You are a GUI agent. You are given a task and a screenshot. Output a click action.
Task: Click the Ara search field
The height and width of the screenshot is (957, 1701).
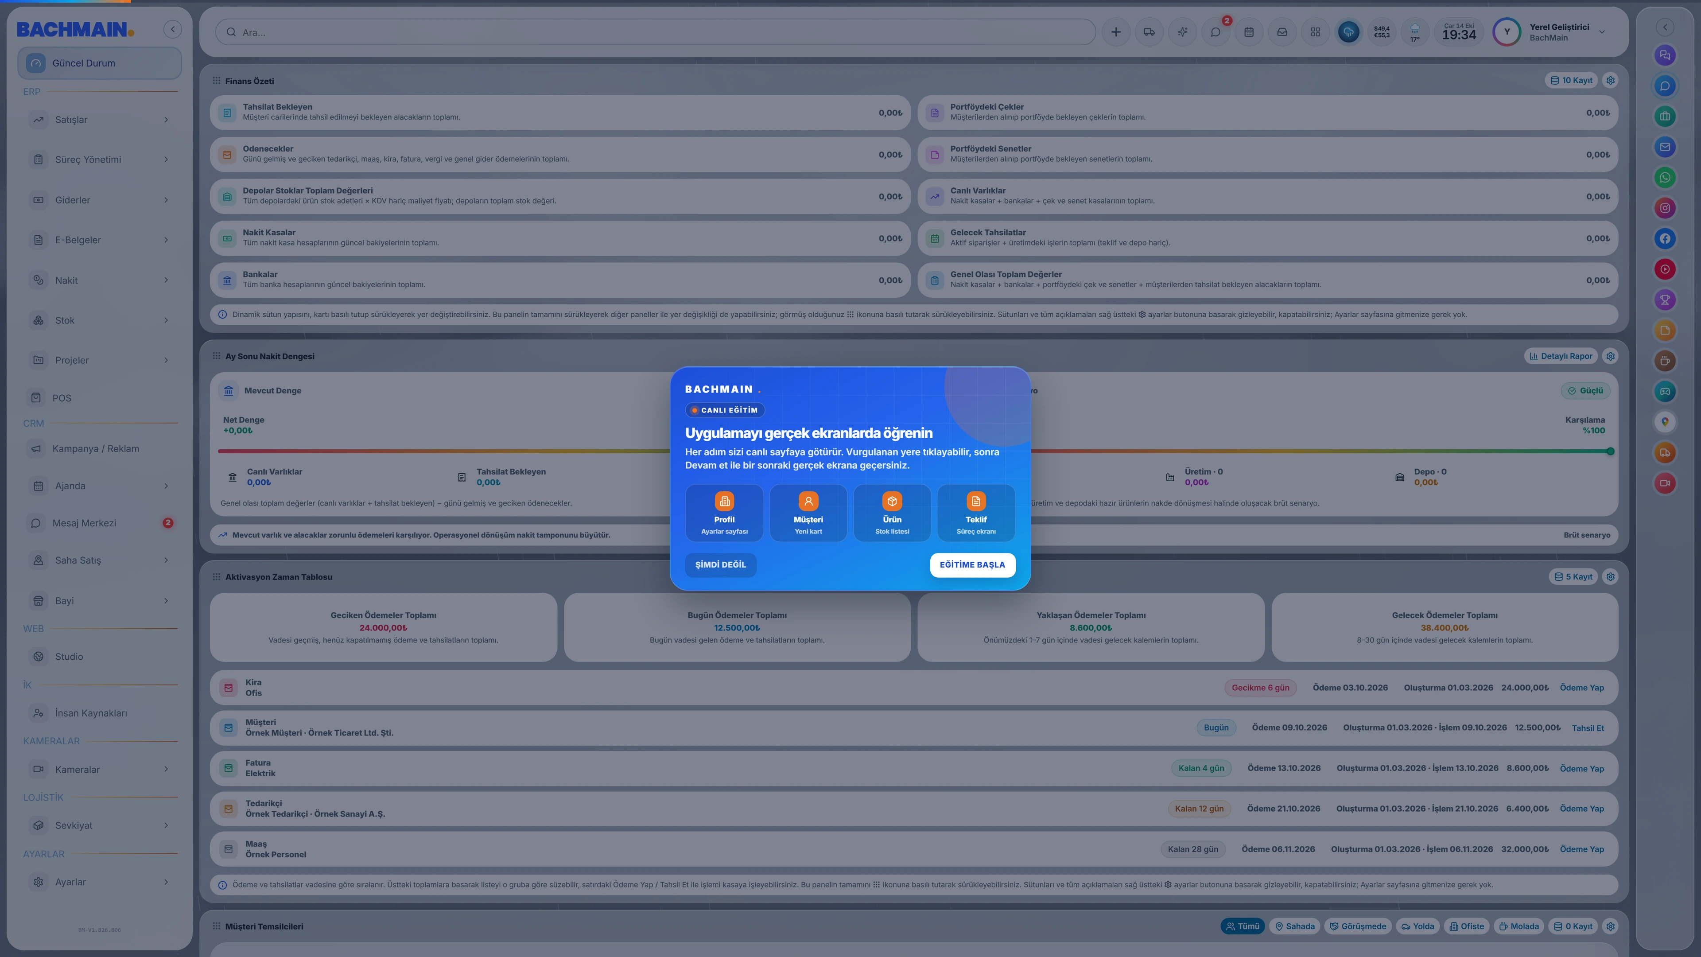(x=656, y=32)
